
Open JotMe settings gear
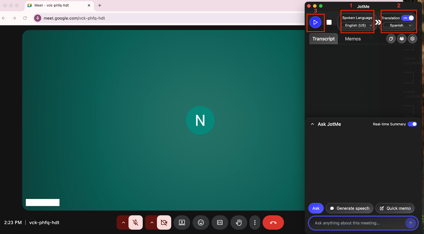click(x=412, y=39)
